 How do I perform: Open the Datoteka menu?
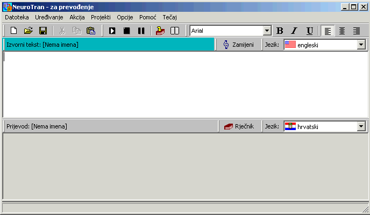point(17,17)
